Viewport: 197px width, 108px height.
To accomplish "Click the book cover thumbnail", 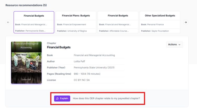I will [x=26, y=62].
